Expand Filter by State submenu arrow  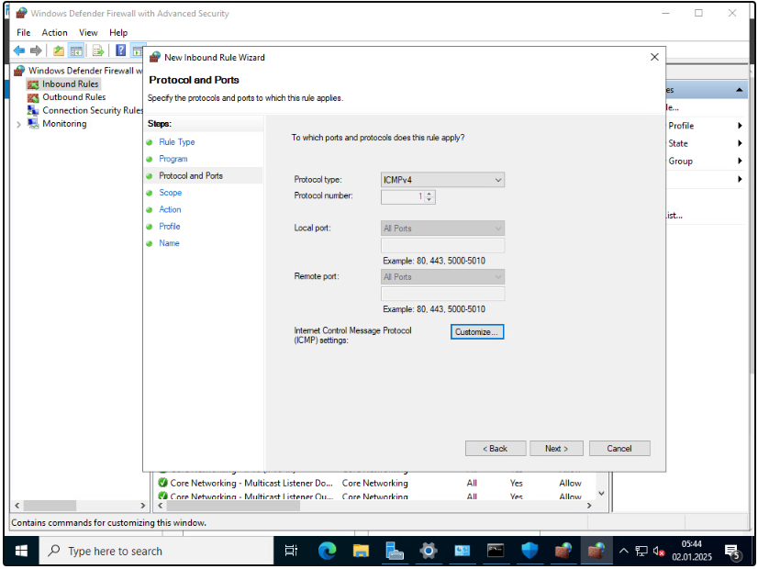(x=740, y=143)
